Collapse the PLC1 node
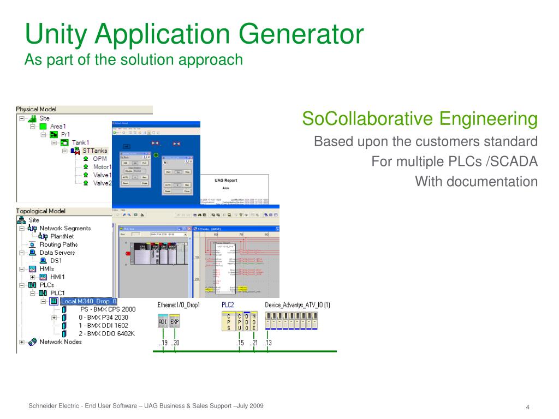The height and width of the screenshot is (419, 559). (32, 293)
